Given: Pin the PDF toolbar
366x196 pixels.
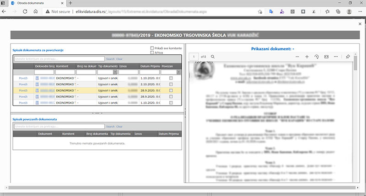Looking at the screenshot, I should (x=348, y=57).
